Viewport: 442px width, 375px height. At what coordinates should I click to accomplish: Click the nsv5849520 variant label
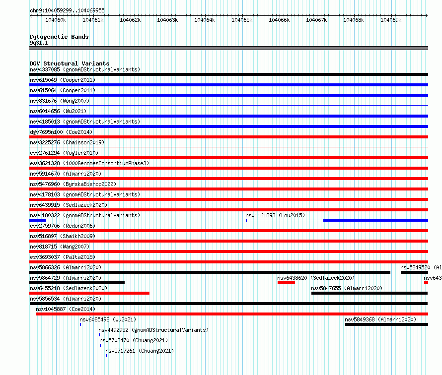(x=421, y=267)
